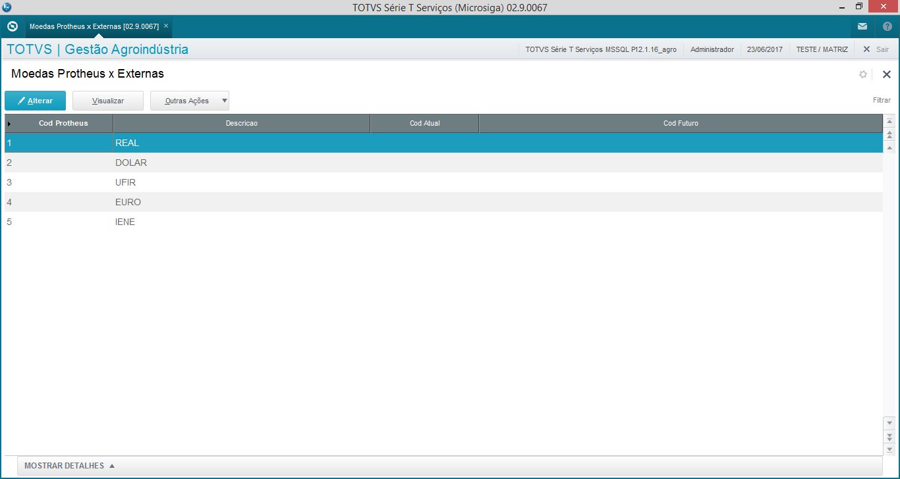Image resolution: width=900 pixels, height=479 pixels.
Task: Select the DOLAR currency row
Action: (443, 163)
